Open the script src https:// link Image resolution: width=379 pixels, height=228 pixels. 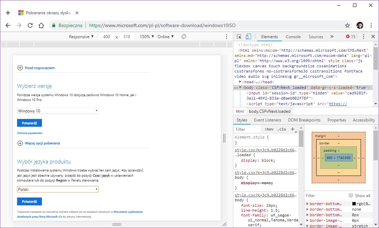(x=338, y=104)
